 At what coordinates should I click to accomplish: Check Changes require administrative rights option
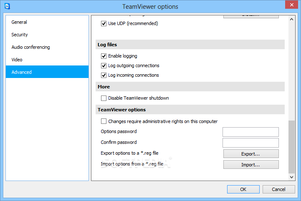[104, 121]
